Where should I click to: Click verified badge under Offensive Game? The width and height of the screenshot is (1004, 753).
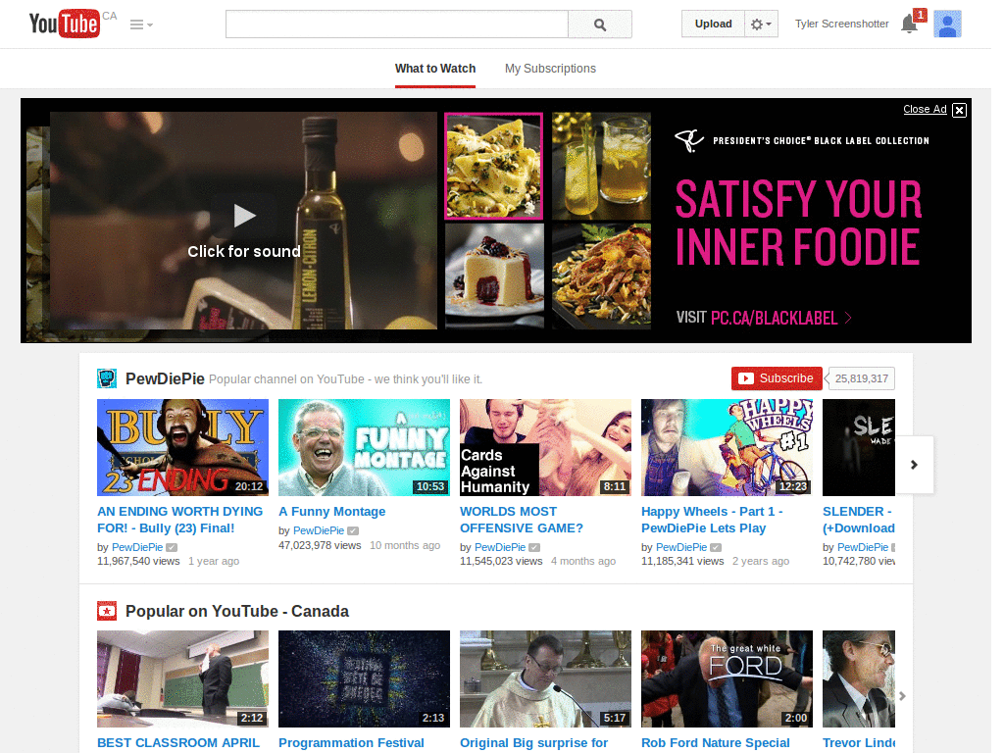point(534,547)
